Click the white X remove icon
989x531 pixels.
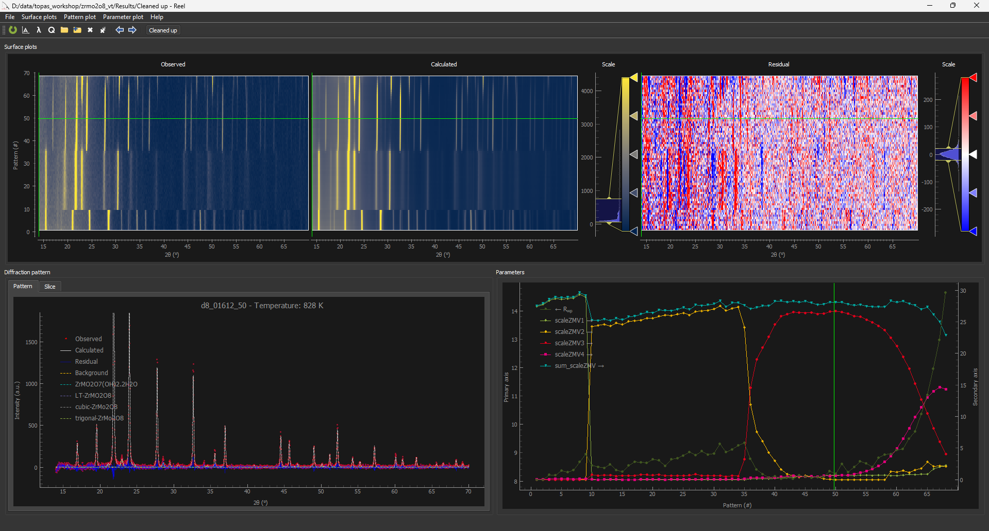coord(90,30)
